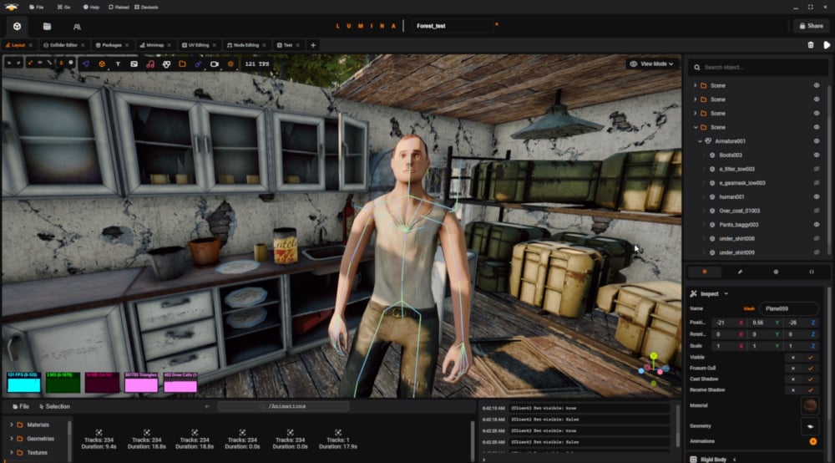Click the orange Animations add button
The height and width of the screenshot is (463, 835).
pyautogui.click(x=812, y=441)
